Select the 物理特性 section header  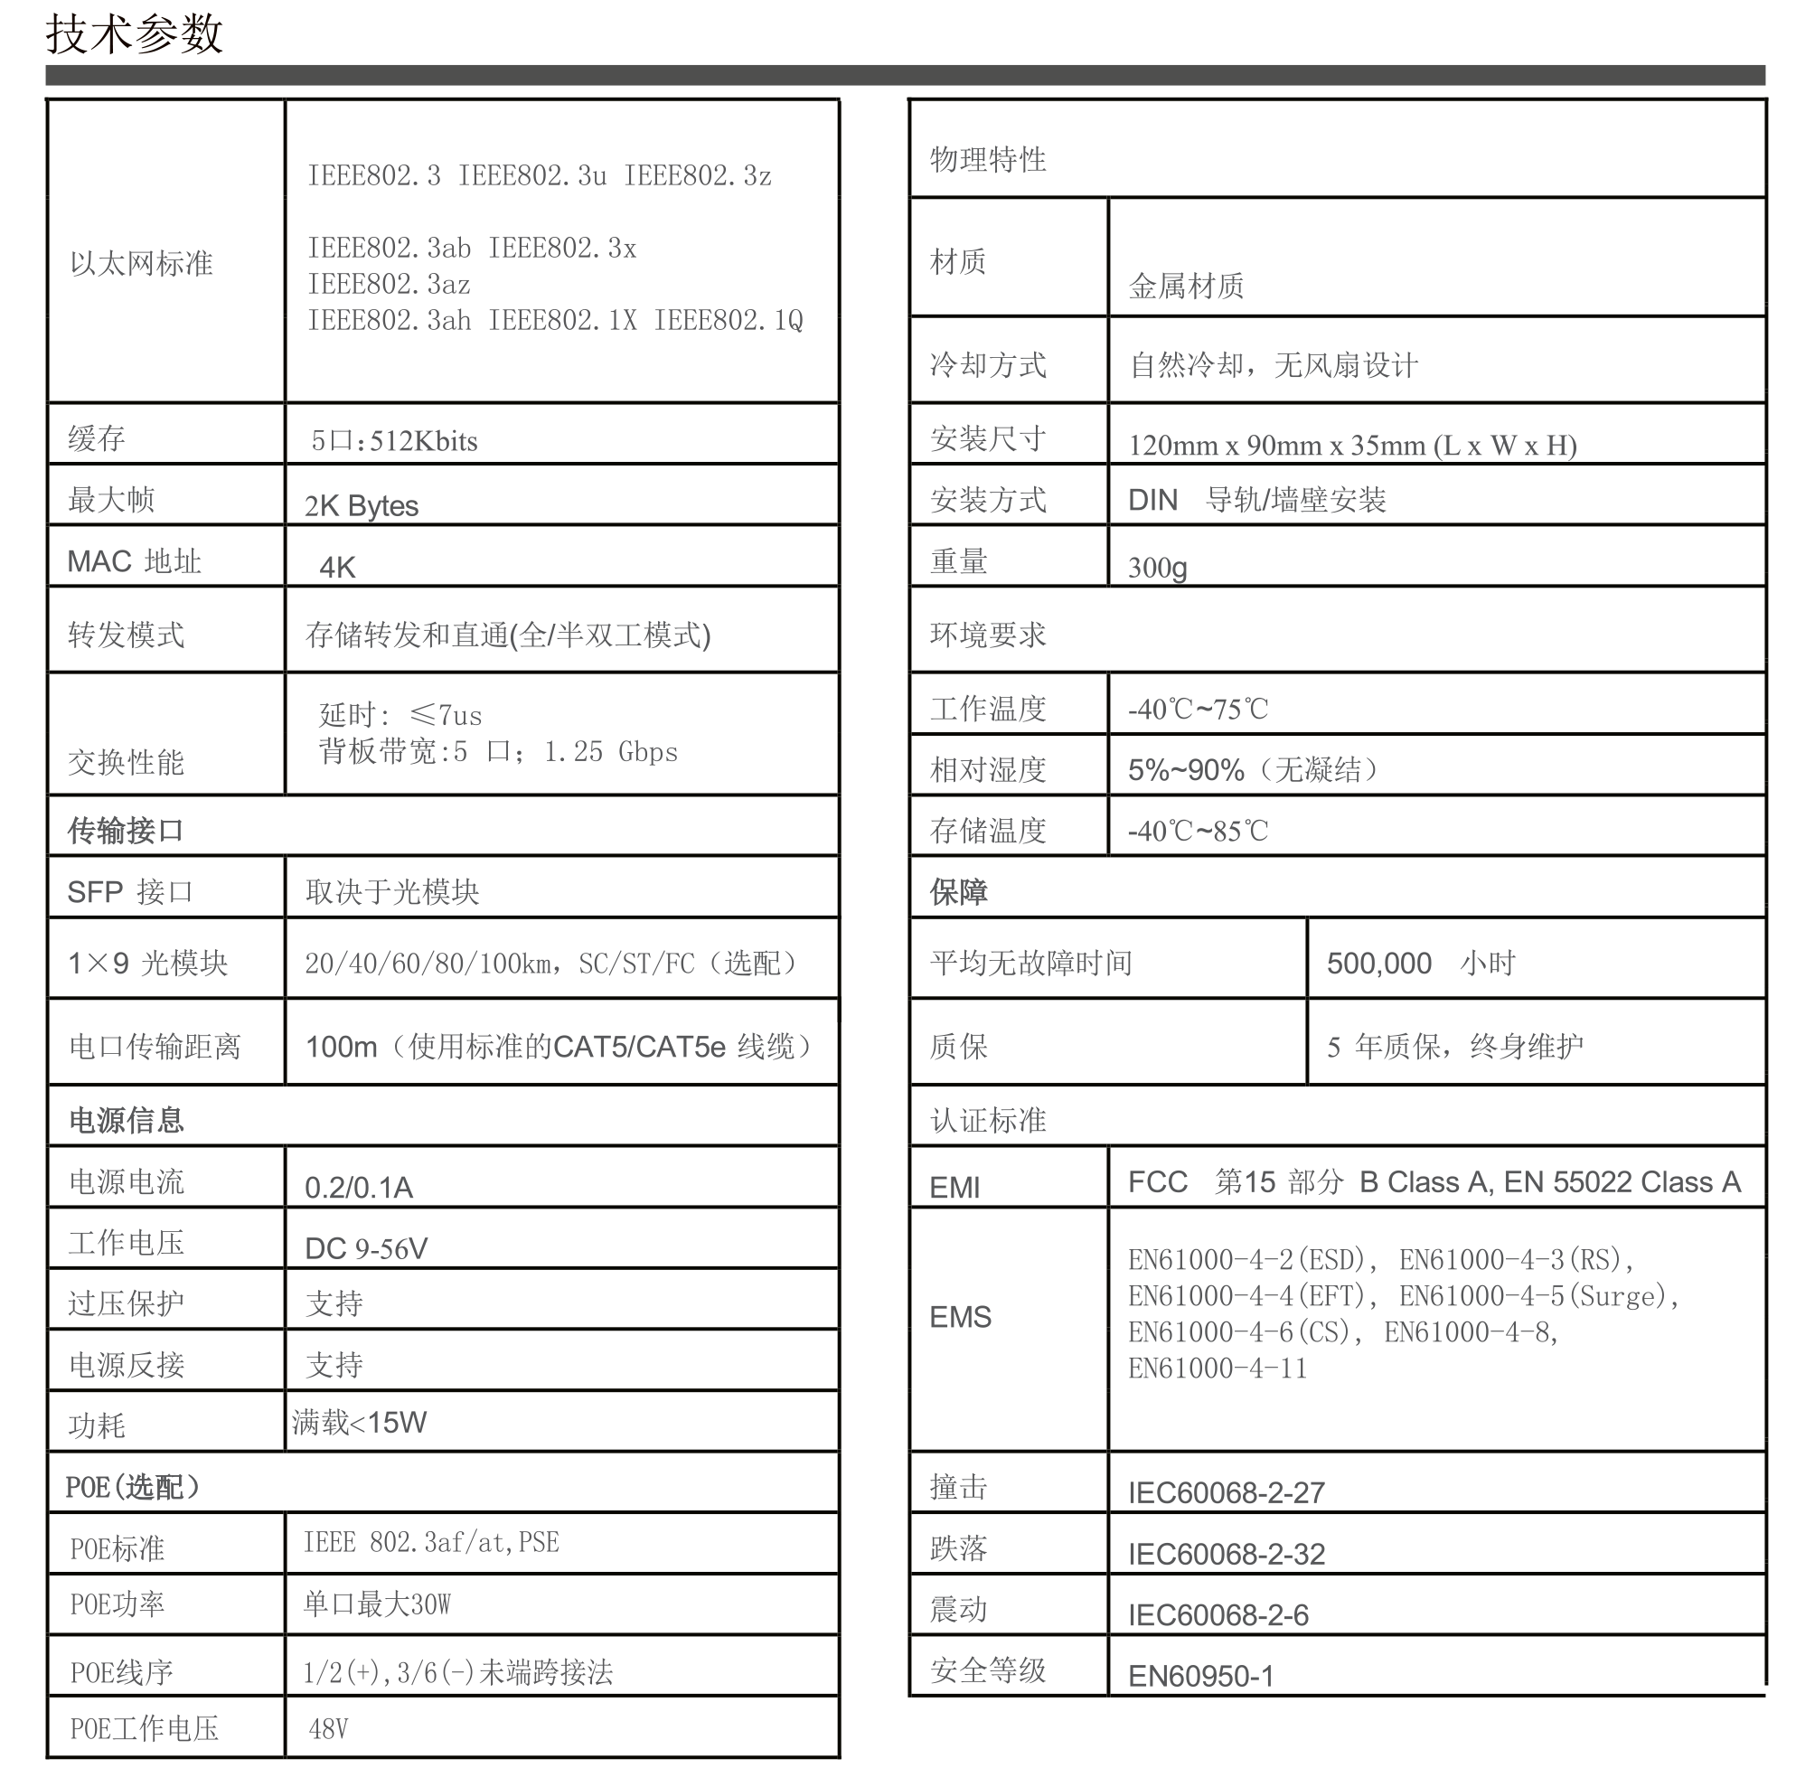click(987, 160)
